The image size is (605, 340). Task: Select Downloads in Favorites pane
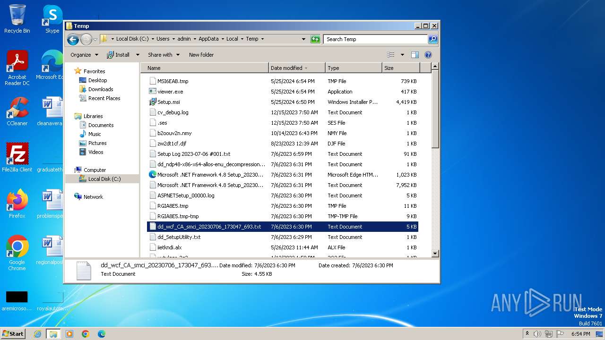[101, 89]
